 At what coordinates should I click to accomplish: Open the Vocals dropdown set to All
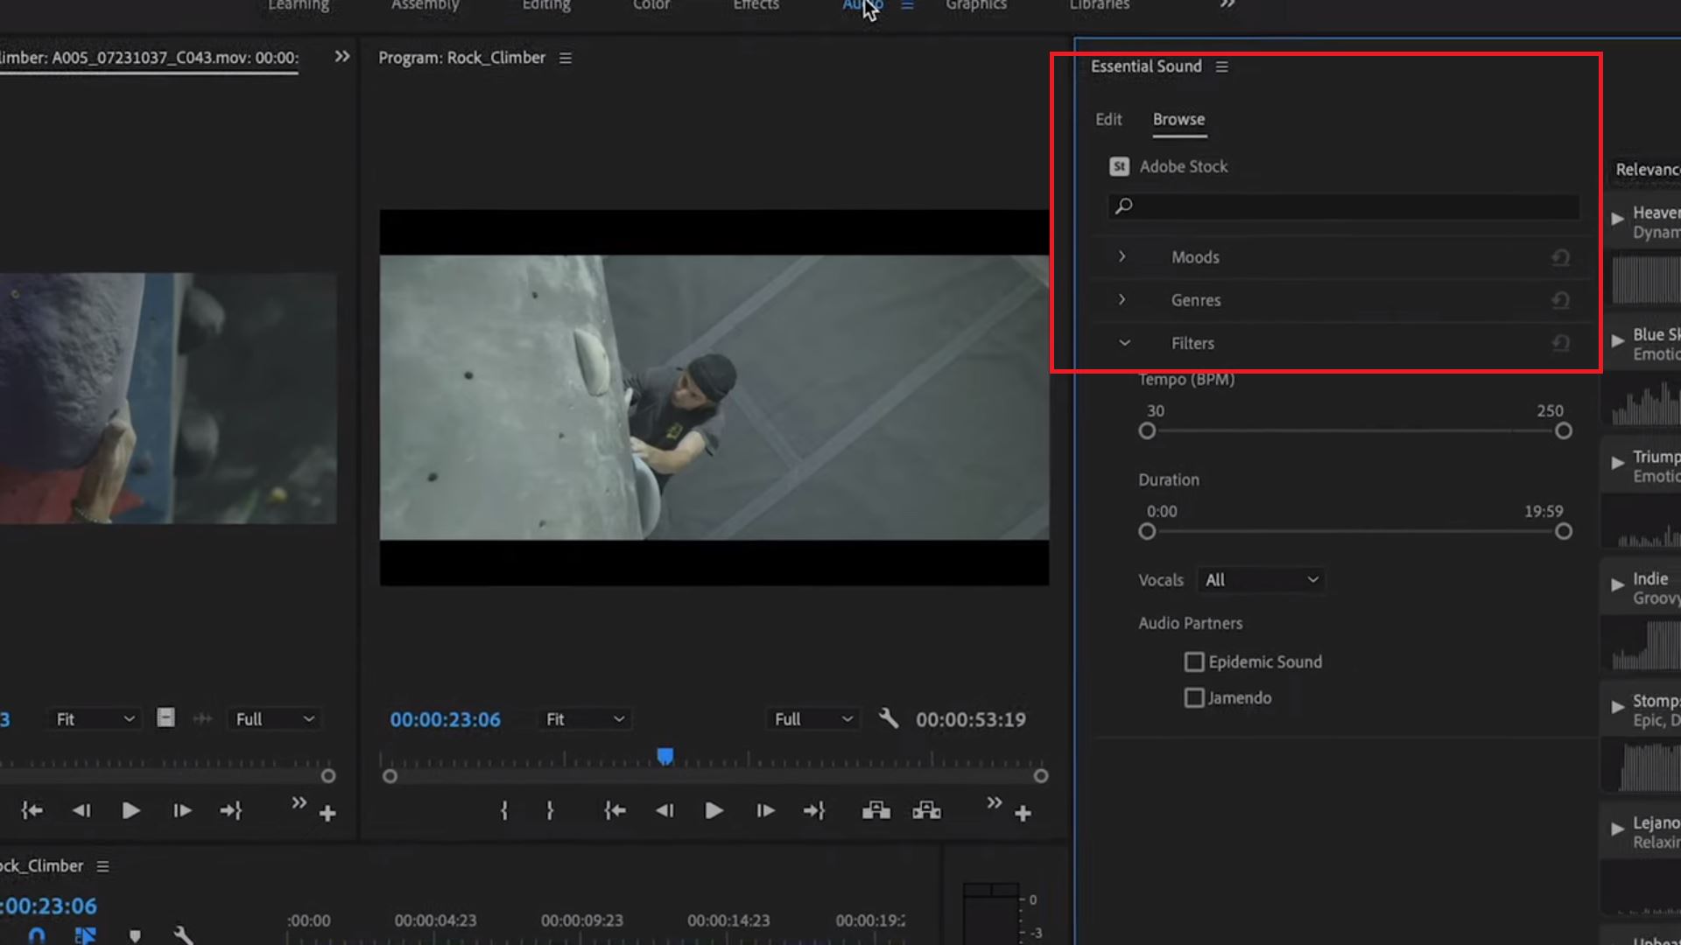[x=1261, y=579]
